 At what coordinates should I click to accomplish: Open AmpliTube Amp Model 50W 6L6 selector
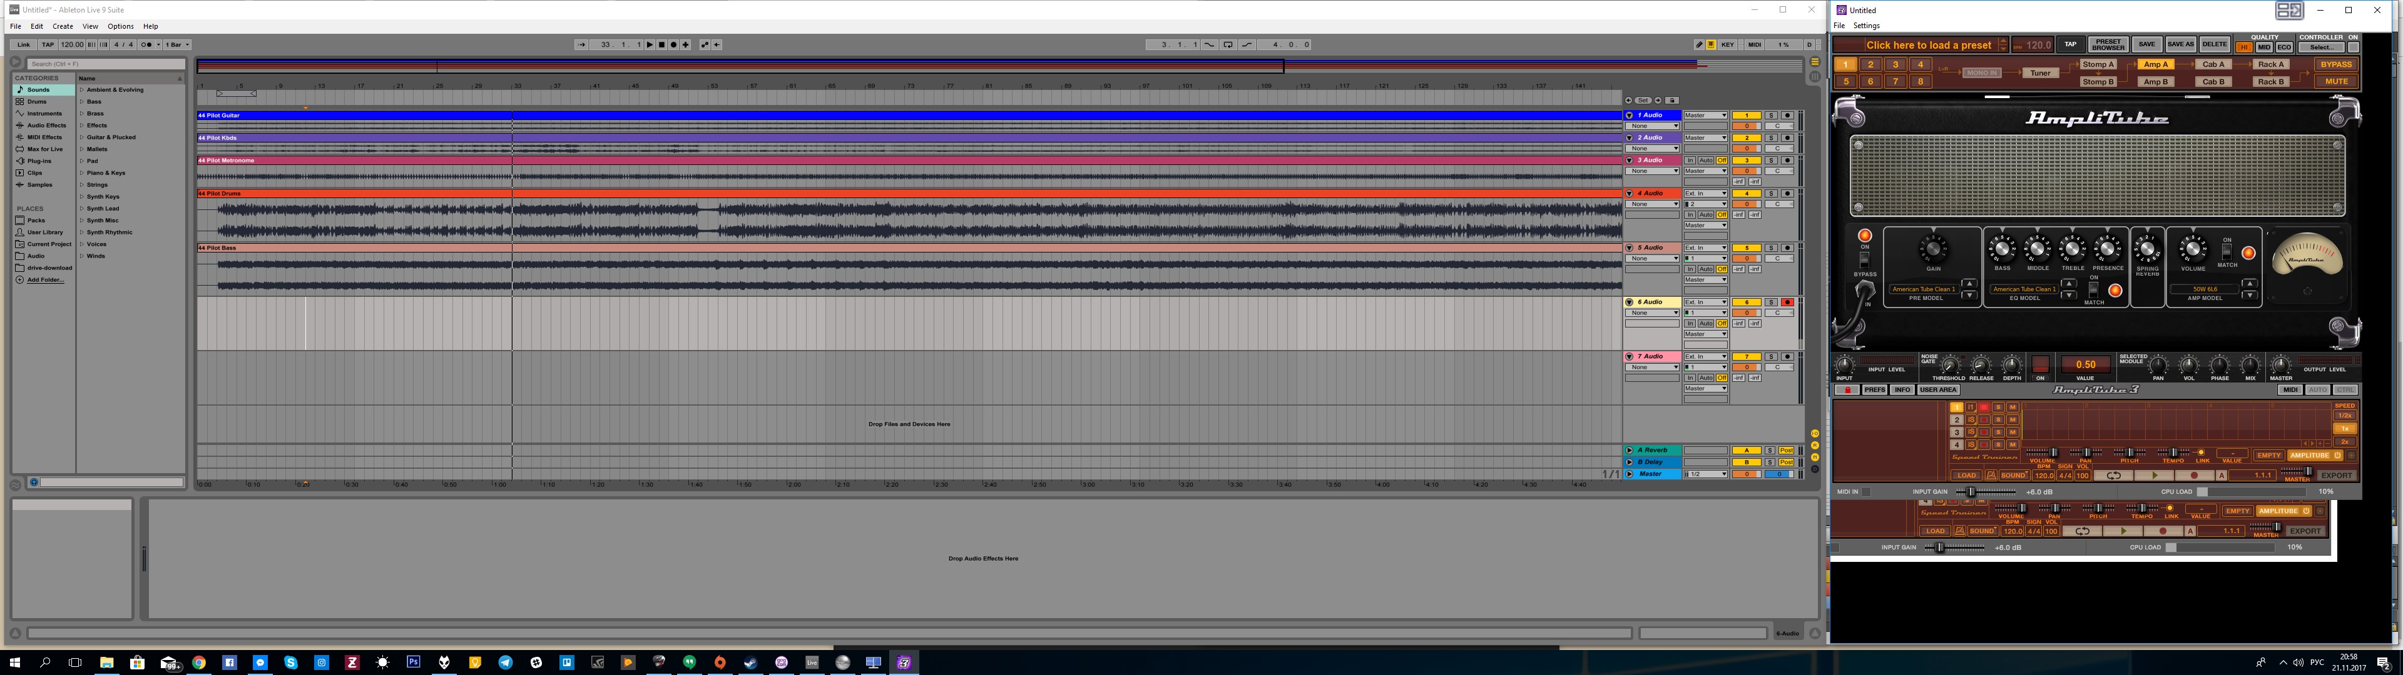[x=2205, y=289]
